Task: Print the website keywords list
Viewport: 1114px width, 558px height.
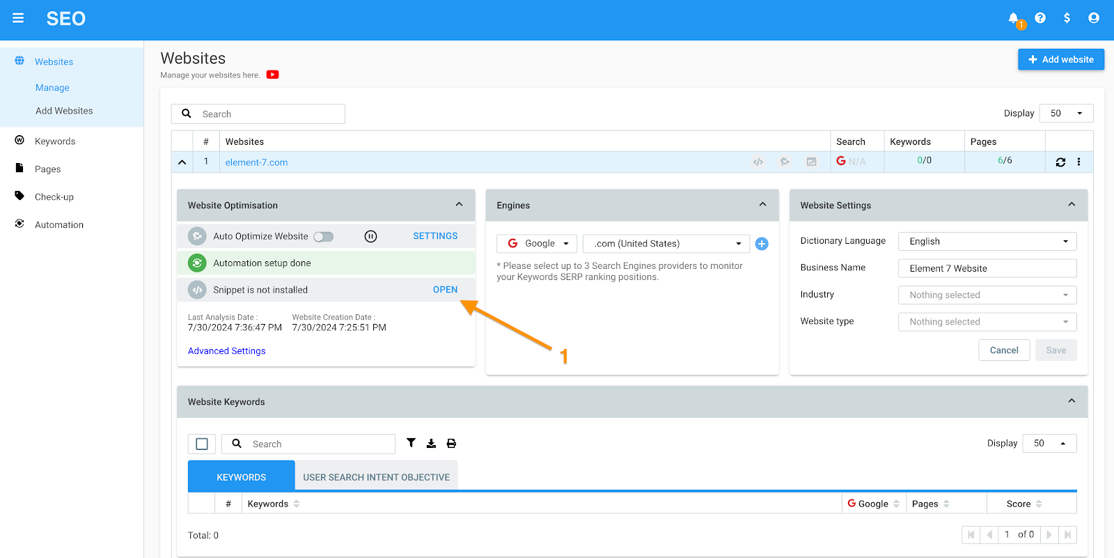Action: point(451,444)
